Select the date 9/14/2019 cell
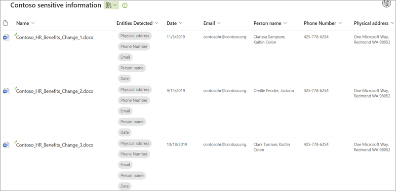The image size is (396, 191). 176,91
